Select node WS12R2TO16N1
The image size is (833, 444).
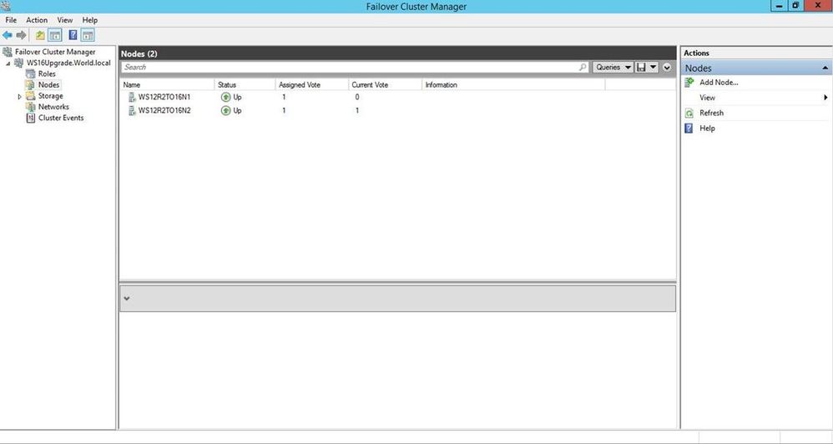coord(164,97)
